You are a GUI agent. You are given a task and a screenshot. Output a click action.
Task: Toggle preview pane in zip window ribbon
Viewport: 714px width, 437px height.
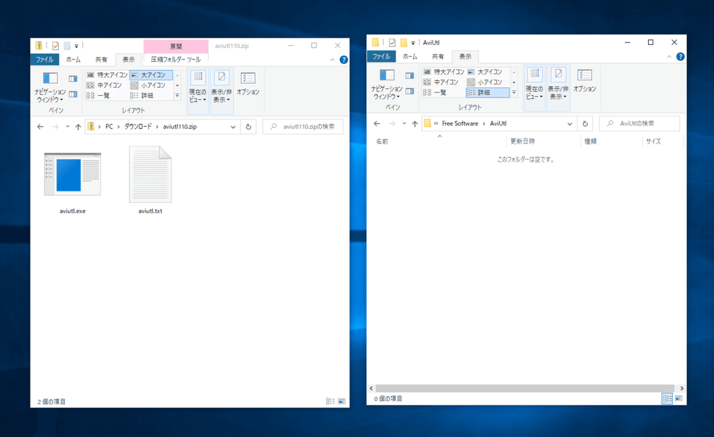coord(73,78)
